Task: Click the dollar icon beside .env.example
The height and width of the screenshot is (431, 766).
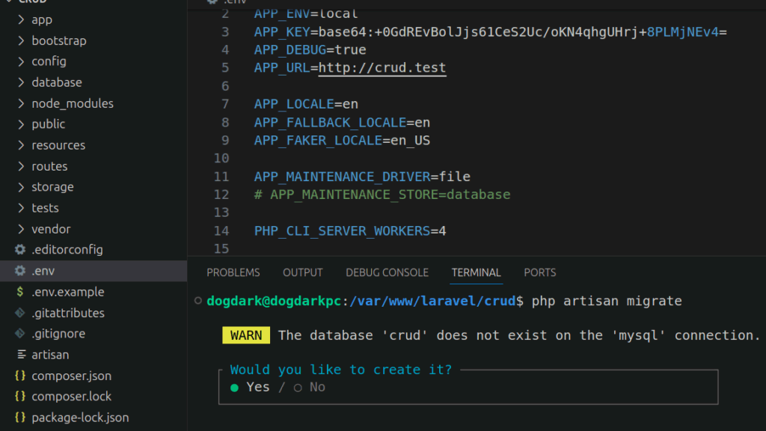Action: (20, 292)
